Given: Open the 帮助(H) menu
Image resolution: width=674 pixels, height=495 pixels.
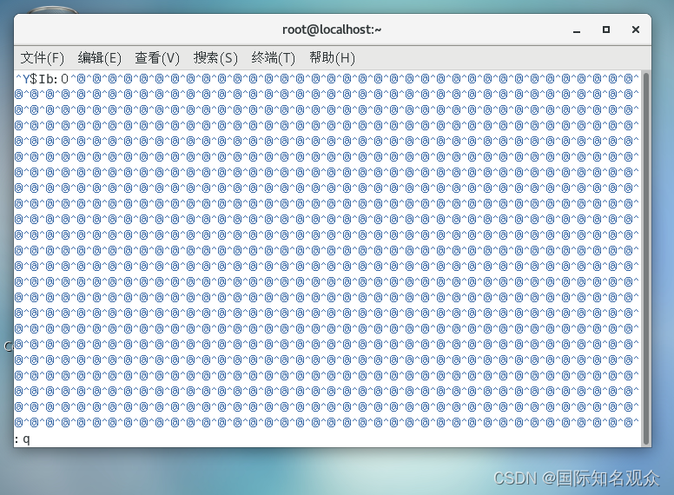Looking at the screenshot, I should pos(333,57).
